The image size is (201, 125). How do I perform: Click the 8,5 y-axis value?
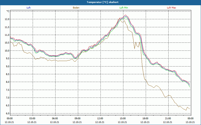point(8,74)
